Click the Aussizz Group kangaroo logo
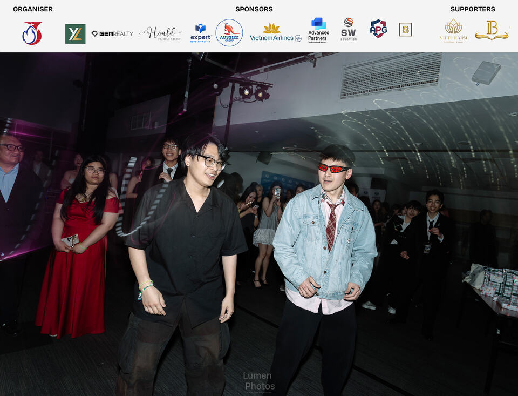 tap(229, 33)
